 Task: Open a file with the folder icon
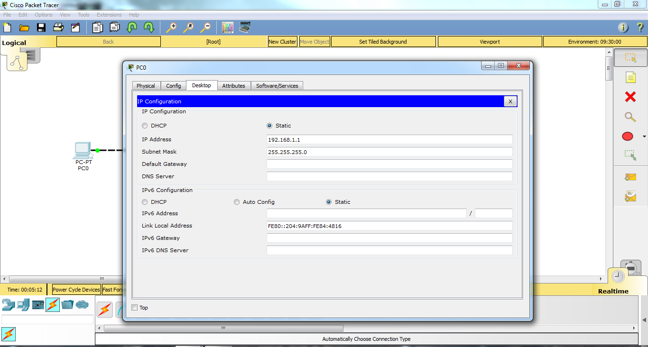coord(24,27)
